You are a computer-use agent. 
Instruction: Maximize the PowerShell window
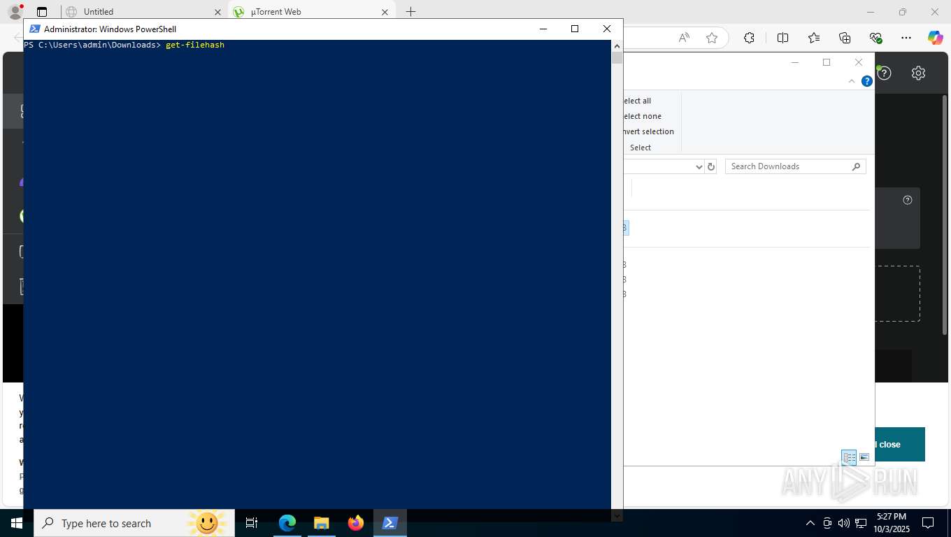click(x=575, y=29)
